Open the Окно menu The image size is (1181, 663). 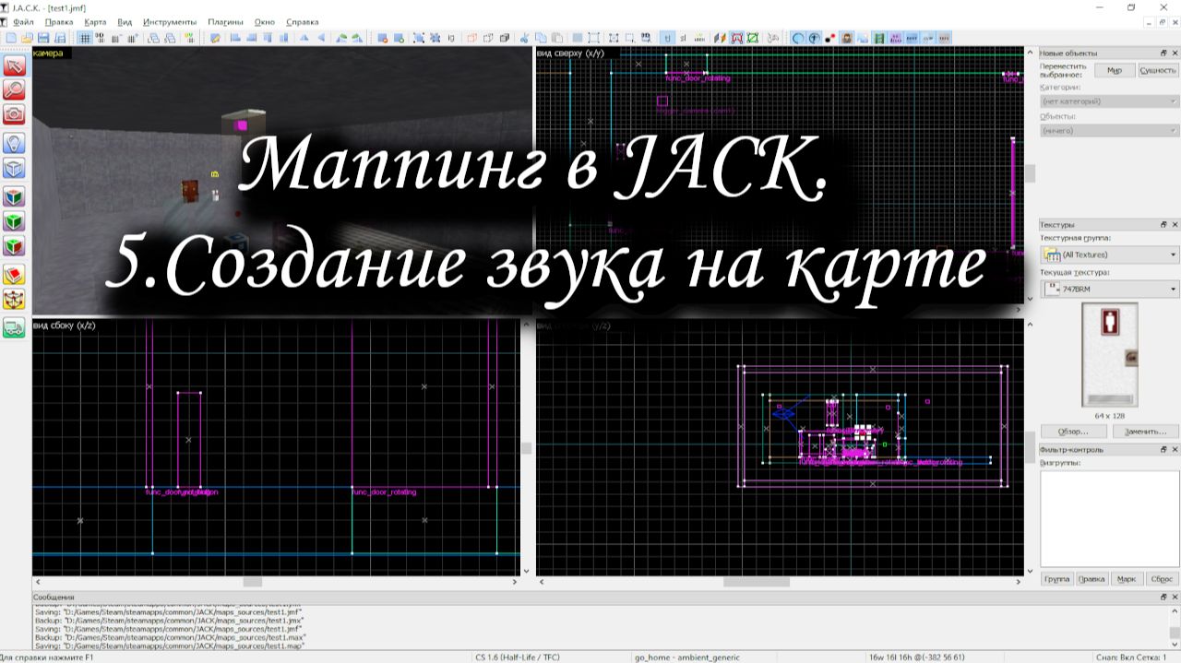[x=265, y=21]
